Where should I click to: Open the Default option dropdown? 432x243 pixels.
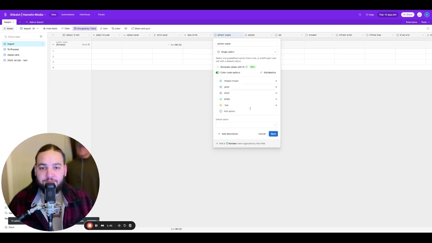point(246,125)
